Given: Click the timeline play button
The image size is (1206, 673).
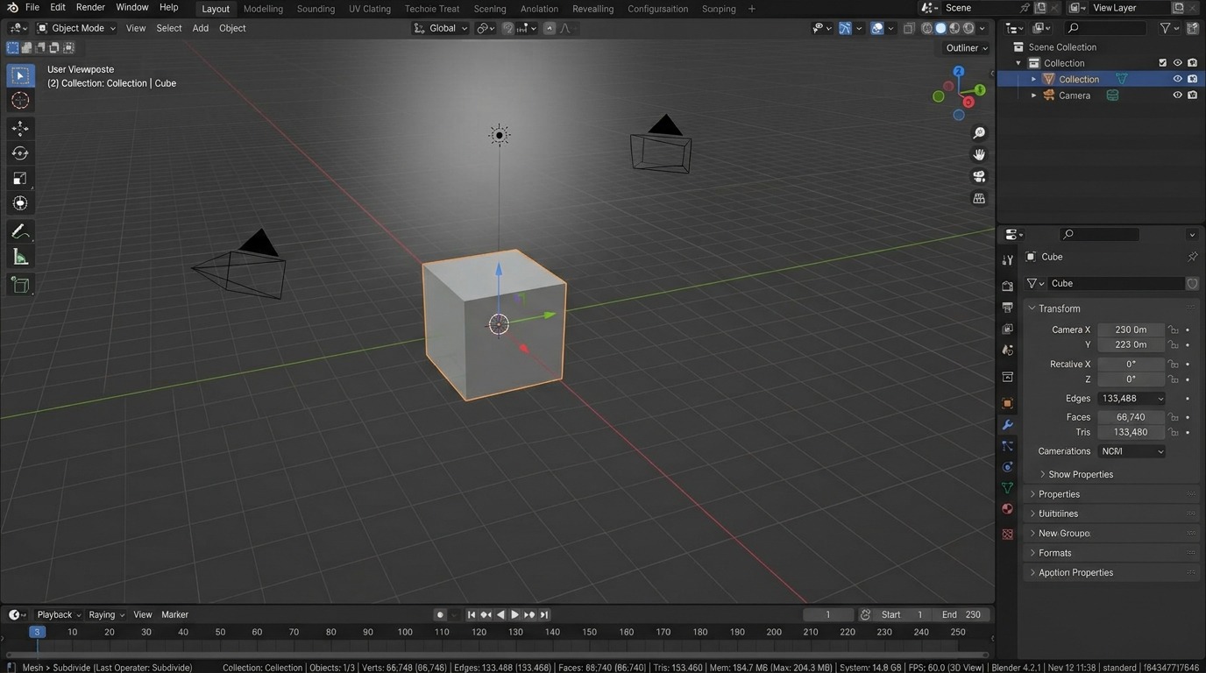Looking at the screenshot, I should pos(514,615).
